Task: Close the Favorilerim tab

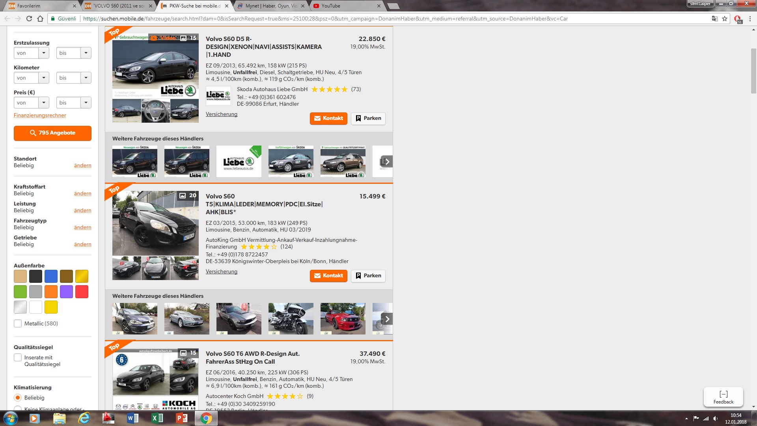Action: coord(75,6)
